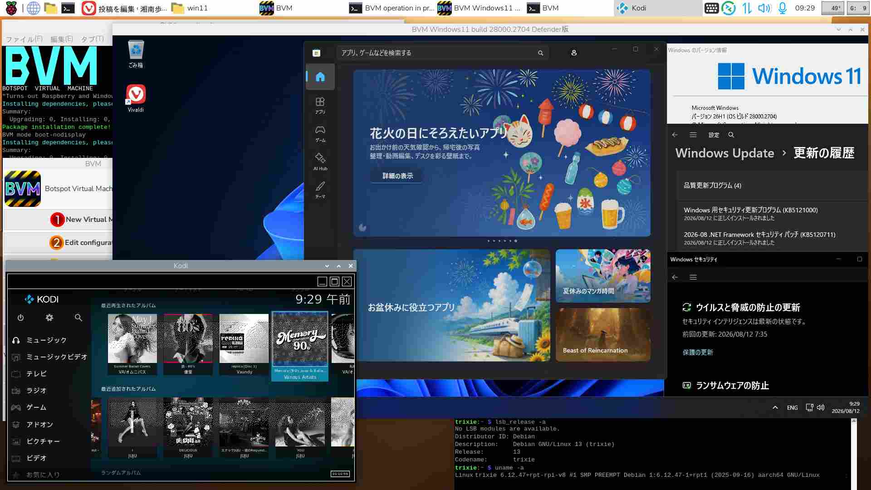871x490 pixels.
Task: Click the Windows taskbar volume icon
Action: pyautogui.click(x=821, y=407)
